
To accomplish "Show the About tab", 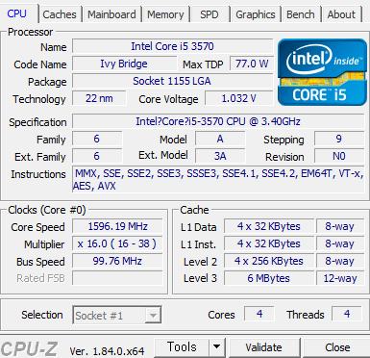I will coord(341,14).
